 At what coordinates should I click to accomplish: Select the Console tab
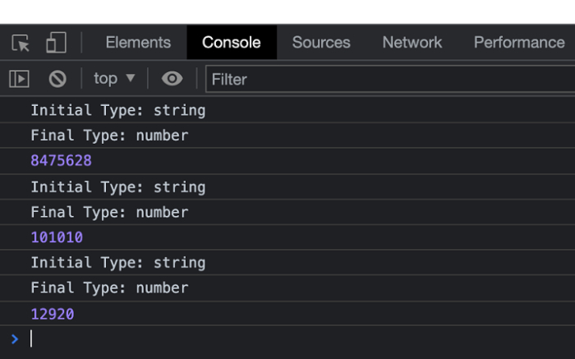(231, 43)
